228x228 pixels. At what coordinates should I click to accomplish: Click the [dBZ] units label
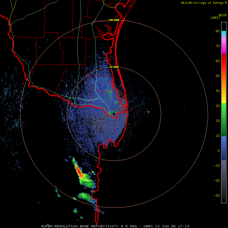(x=215, y=18)
